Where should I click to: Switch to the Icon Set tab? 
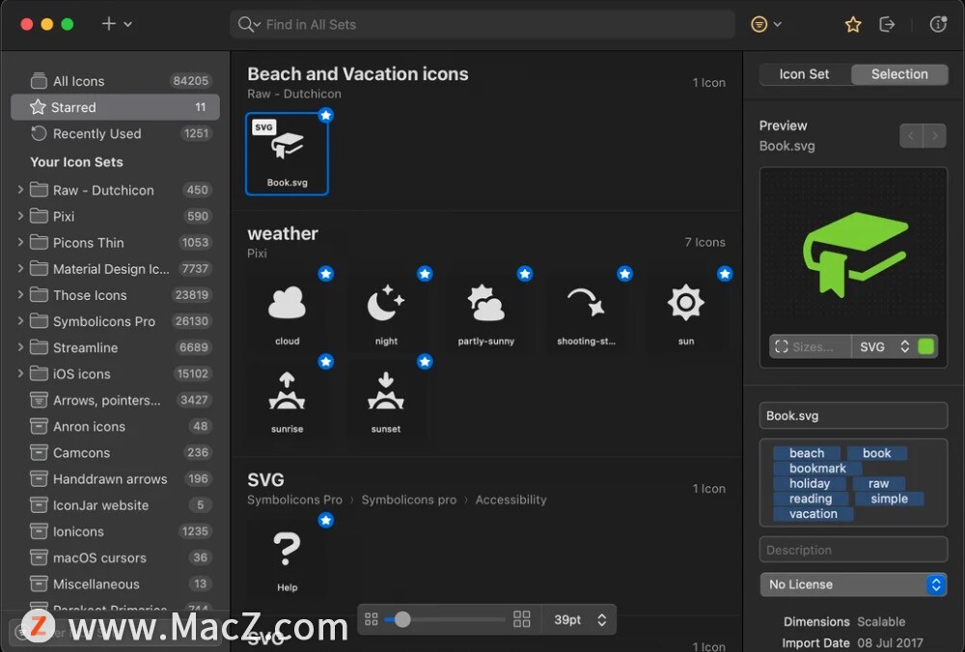pos(804,74)
